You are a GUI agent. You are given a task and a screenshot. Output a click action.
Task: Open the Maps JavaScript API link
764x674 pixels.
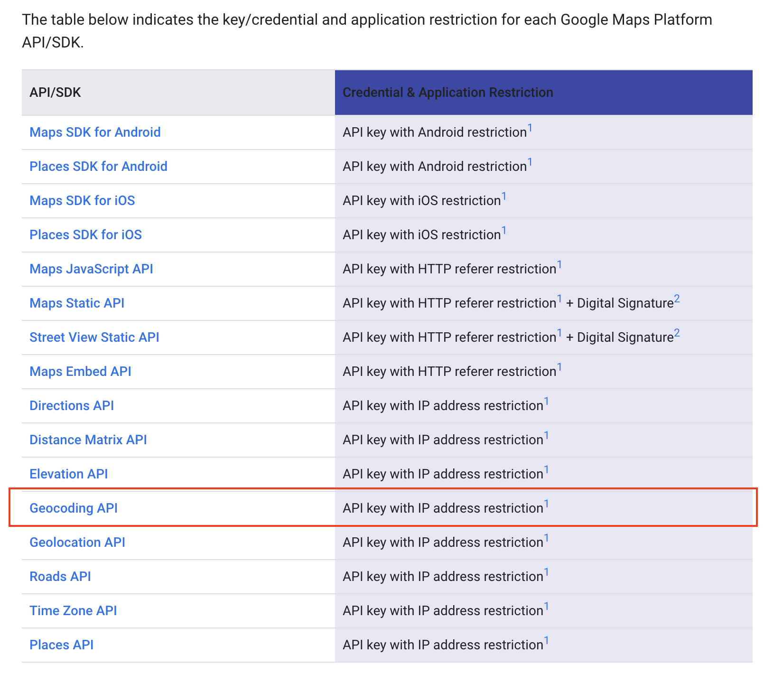91,269
